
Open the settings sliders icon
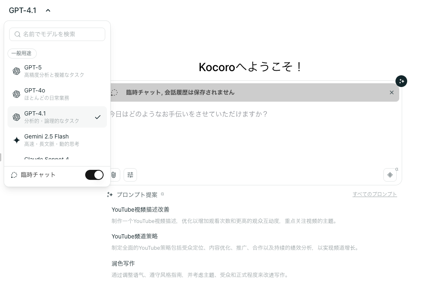pyautogui.click(x=130, y=175)
